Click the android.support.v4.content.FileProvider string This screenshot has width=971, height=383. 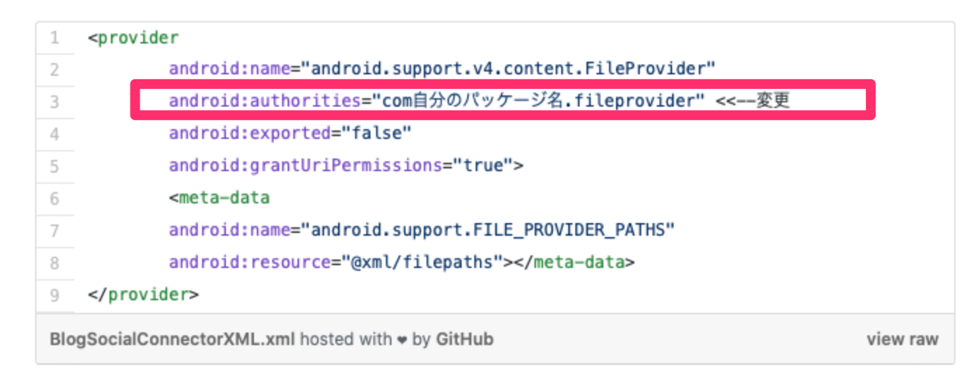pos(512,69)
